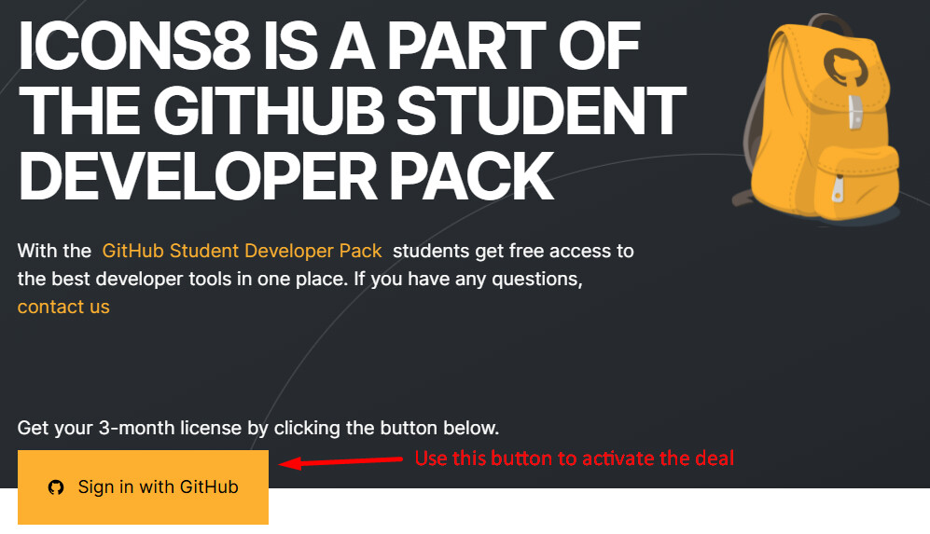Click the Sign in with GitHub button
Image resolution: width=930 pixels, height=534 pixels.
[143, 486]
